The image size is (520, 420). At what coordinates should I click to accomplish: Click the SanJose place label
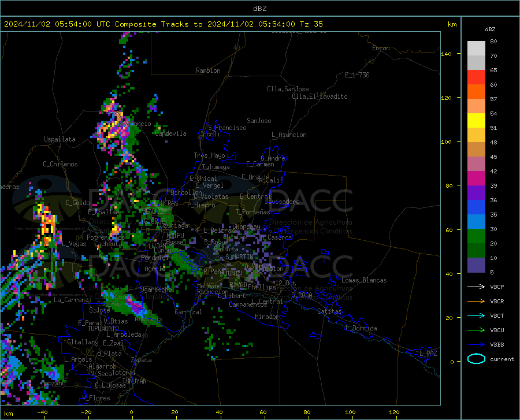[x=259, y=121]
